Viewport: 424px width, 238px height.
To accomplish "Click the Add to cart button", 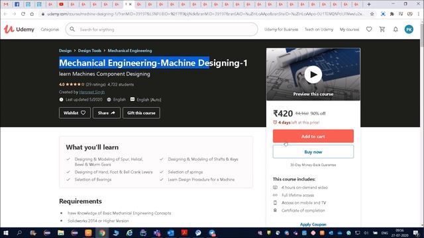I will pyautogui.click(x=313, y=136).
